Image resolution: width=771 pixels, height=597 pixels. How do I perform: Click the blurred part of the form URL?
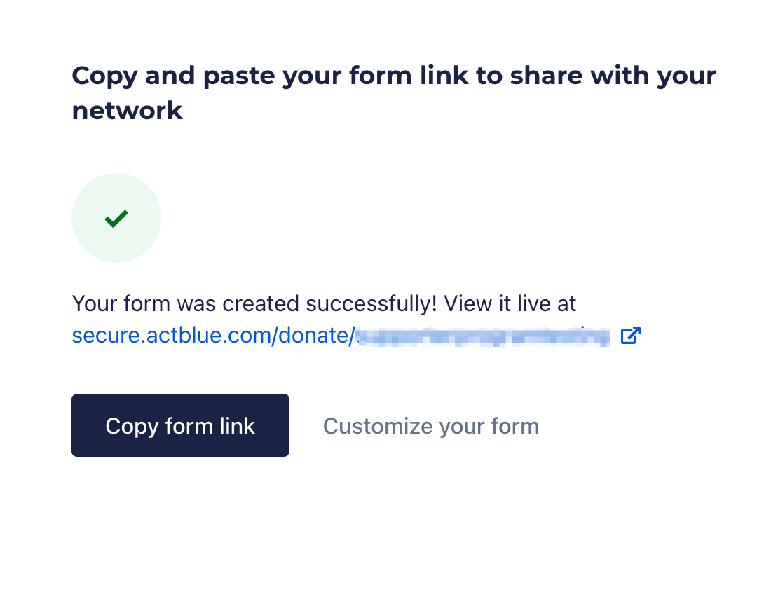[x=482, y=336]
